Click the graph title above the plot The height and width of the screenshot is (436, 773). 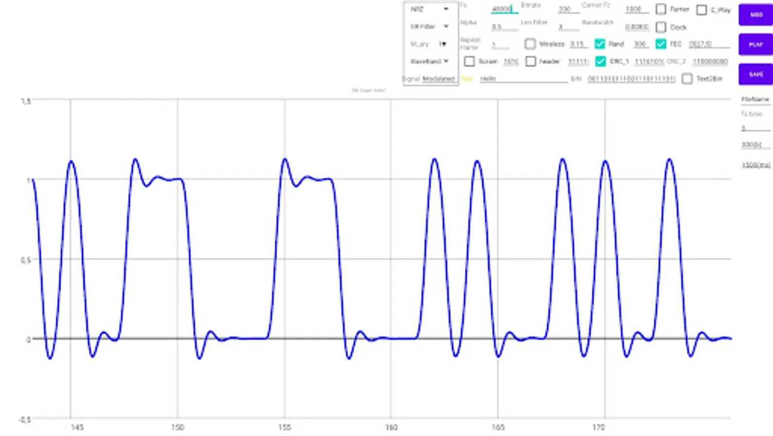pos(369,90)
